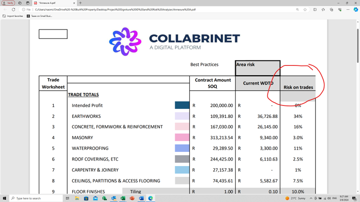
Task: Open the Favorites list panel
Action: pyautogui.click(x=323, y=10)
